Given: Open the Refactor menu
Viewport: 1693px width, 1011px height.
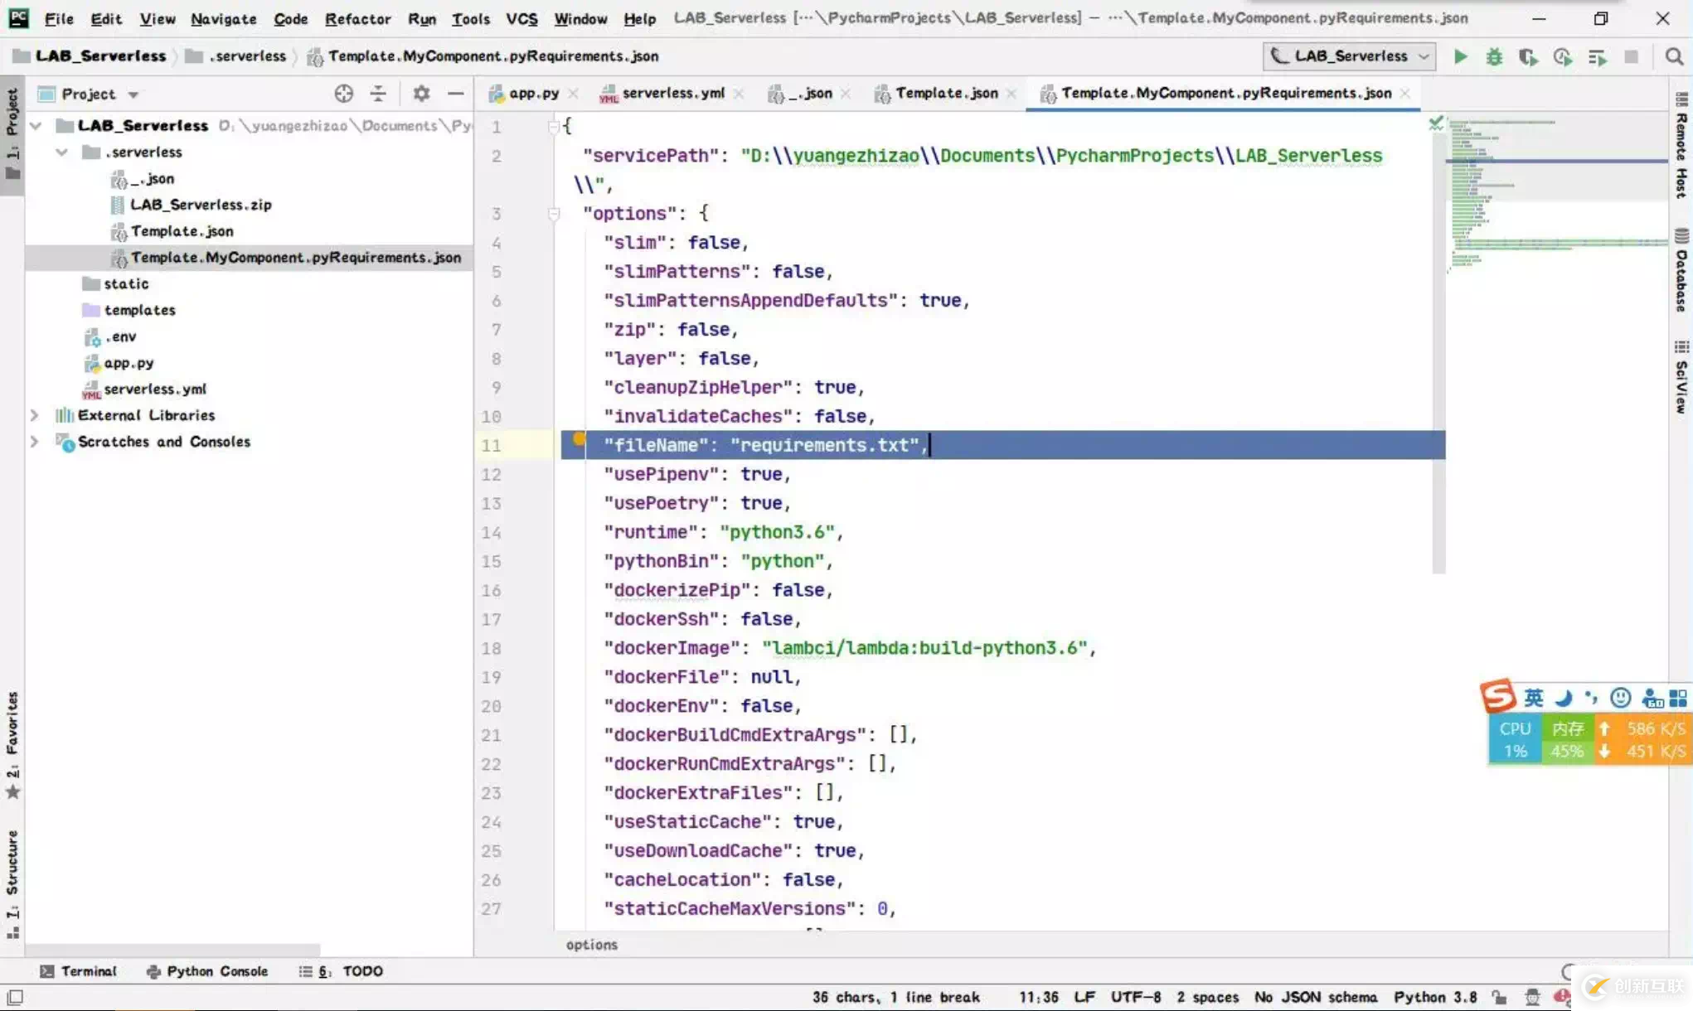Looking at the screenshot, I should tap(357, 18).
